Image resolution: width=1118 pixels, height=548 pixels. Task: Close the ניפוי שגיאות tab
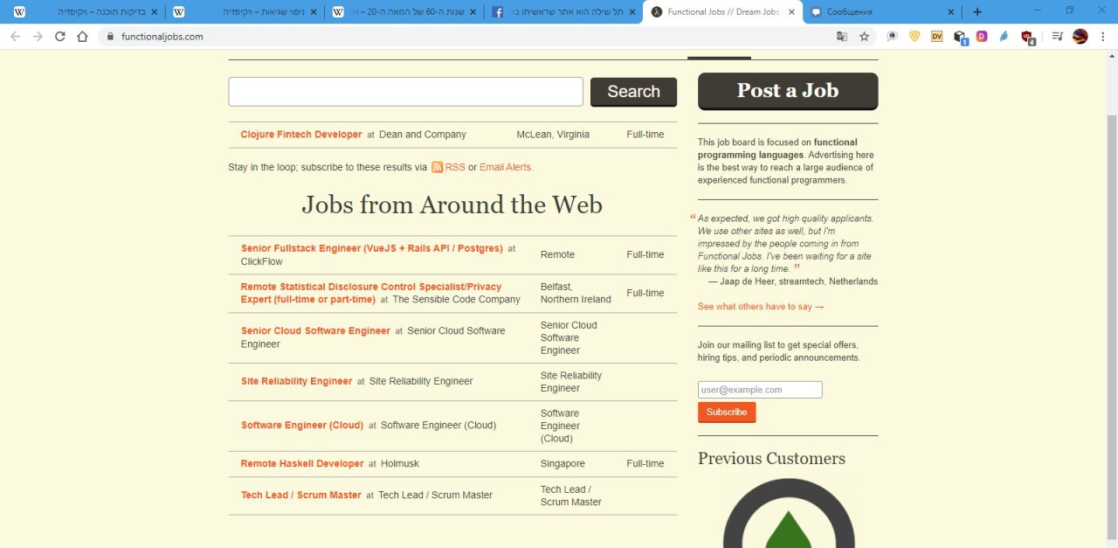(314, 12)
